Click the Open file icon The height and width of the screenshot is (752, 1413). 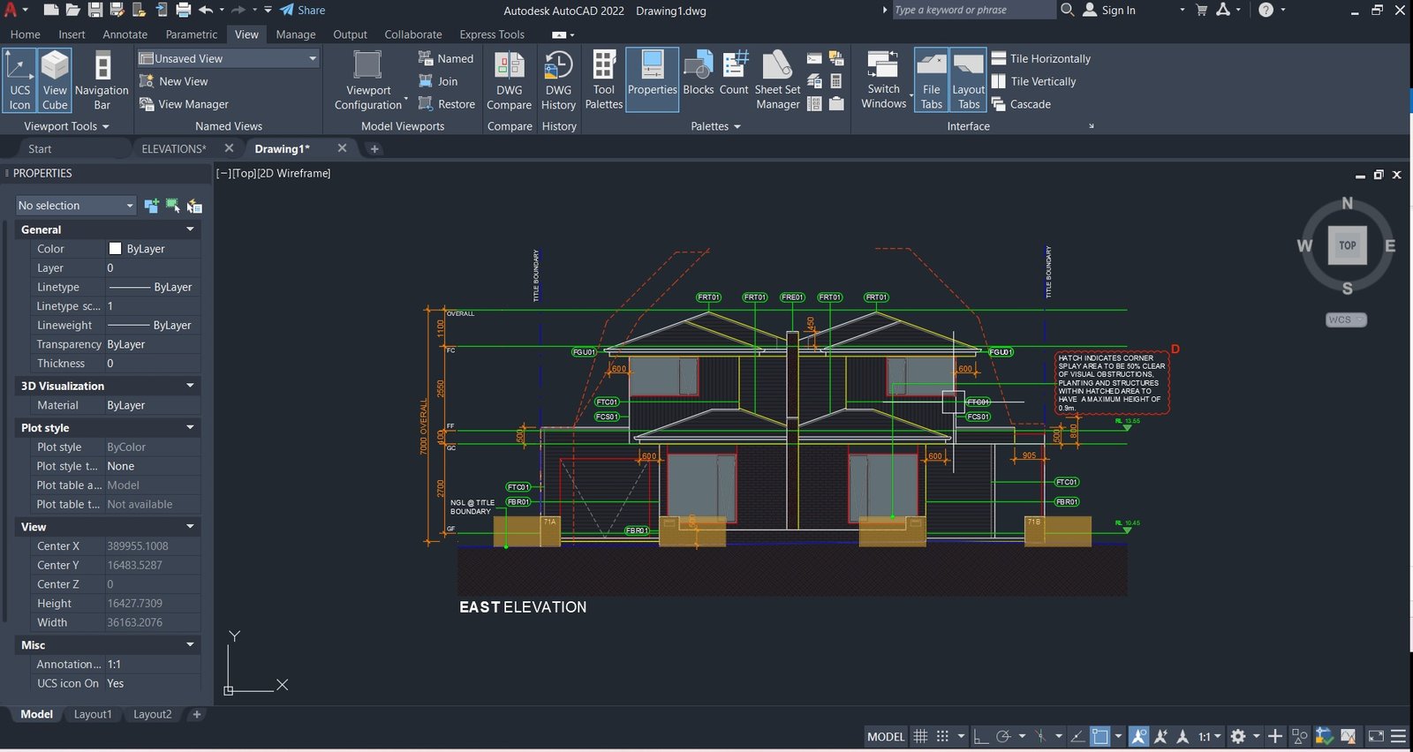tap(72, 10)
